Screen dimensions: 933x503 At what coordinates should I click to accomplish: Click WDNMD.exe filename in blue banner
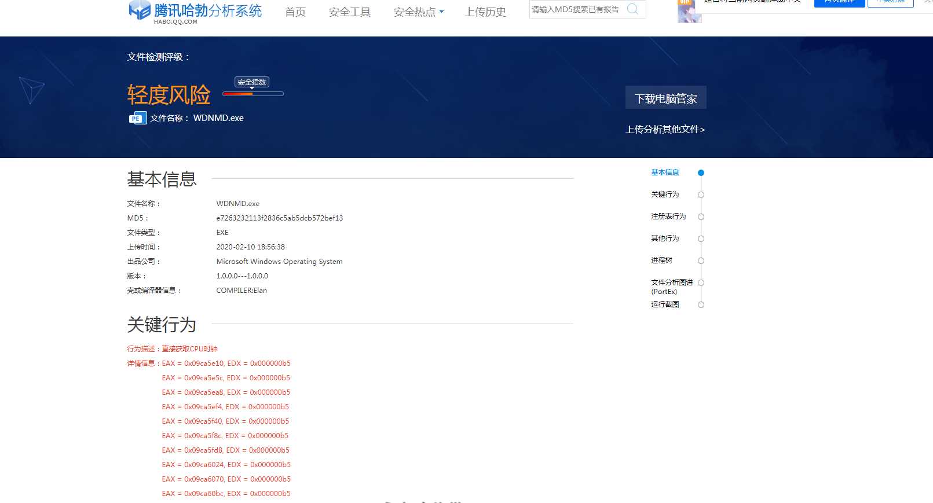pos(218,118)
